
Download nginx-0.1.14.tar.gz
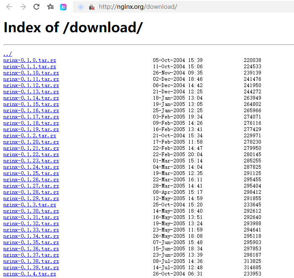click(31, 98)
